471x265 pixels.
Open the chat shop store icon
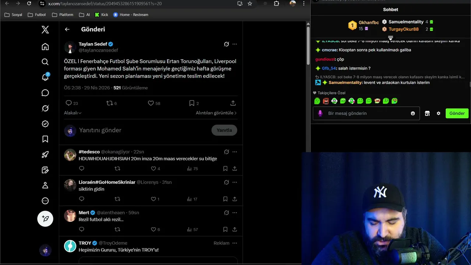(x=427, y=113)
